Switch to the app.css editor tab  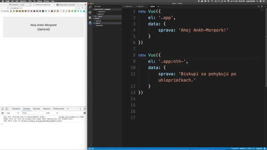coord(141,7)
